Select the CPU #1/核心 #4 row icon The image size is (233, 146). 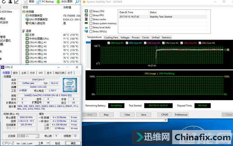[x=27, y=54]
